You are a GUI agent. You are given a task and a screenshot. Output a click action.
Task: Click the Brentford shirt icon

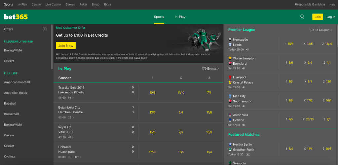pyautogui.click(x=230, y=63)
